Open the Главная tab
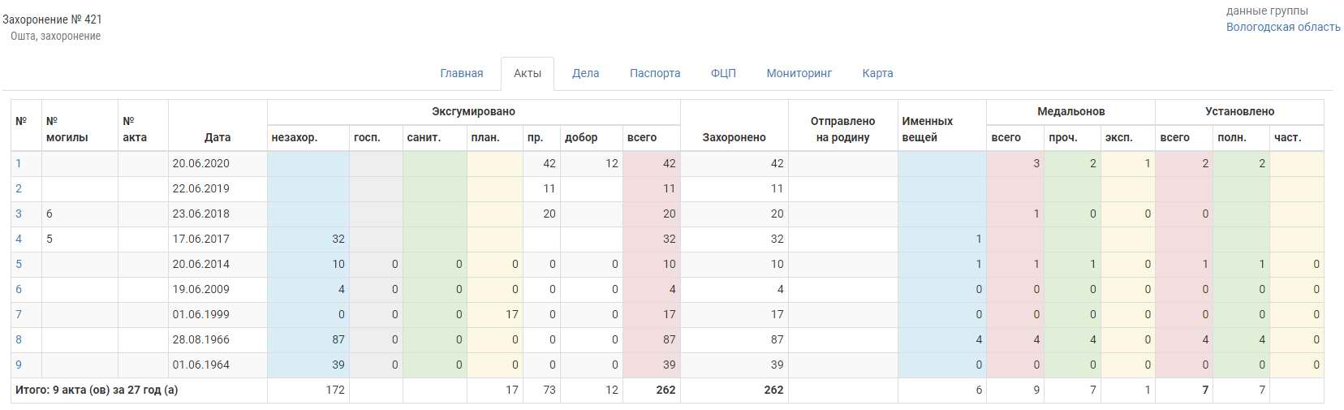1344x410 pixels. point(461,73)
